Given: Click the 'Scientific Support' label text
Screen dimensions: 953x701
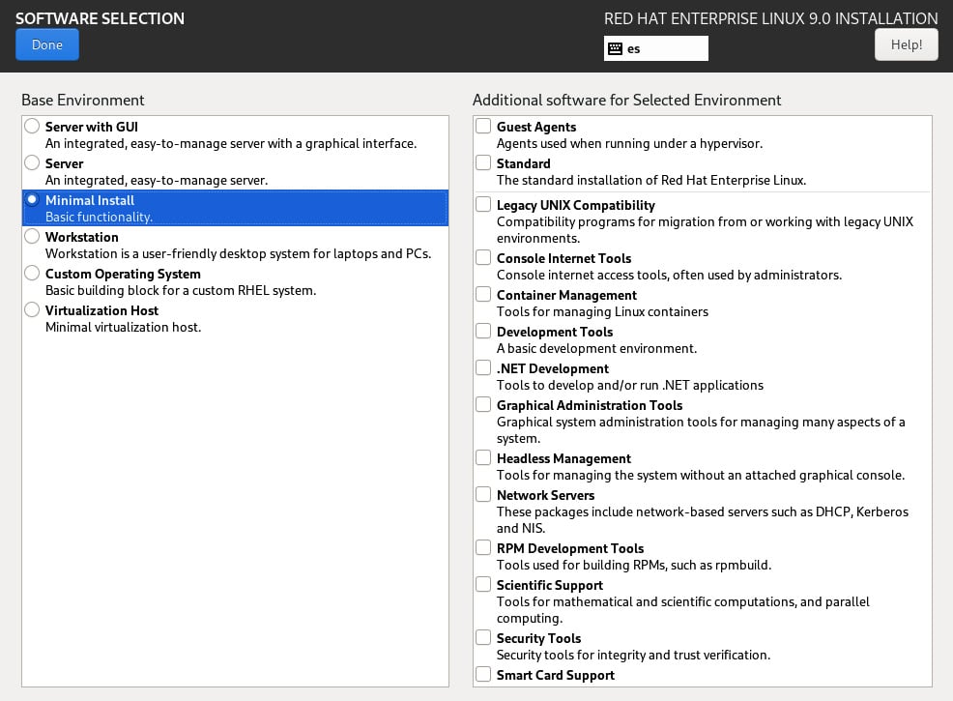Looking at the screenshot, I should [x=550, y=586].
